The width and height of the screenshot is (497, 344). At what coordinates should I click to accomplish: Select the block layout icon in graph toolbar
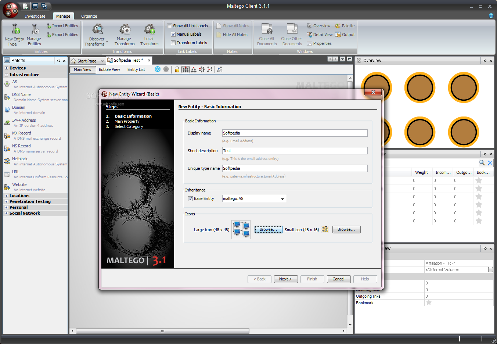point(186,69)
